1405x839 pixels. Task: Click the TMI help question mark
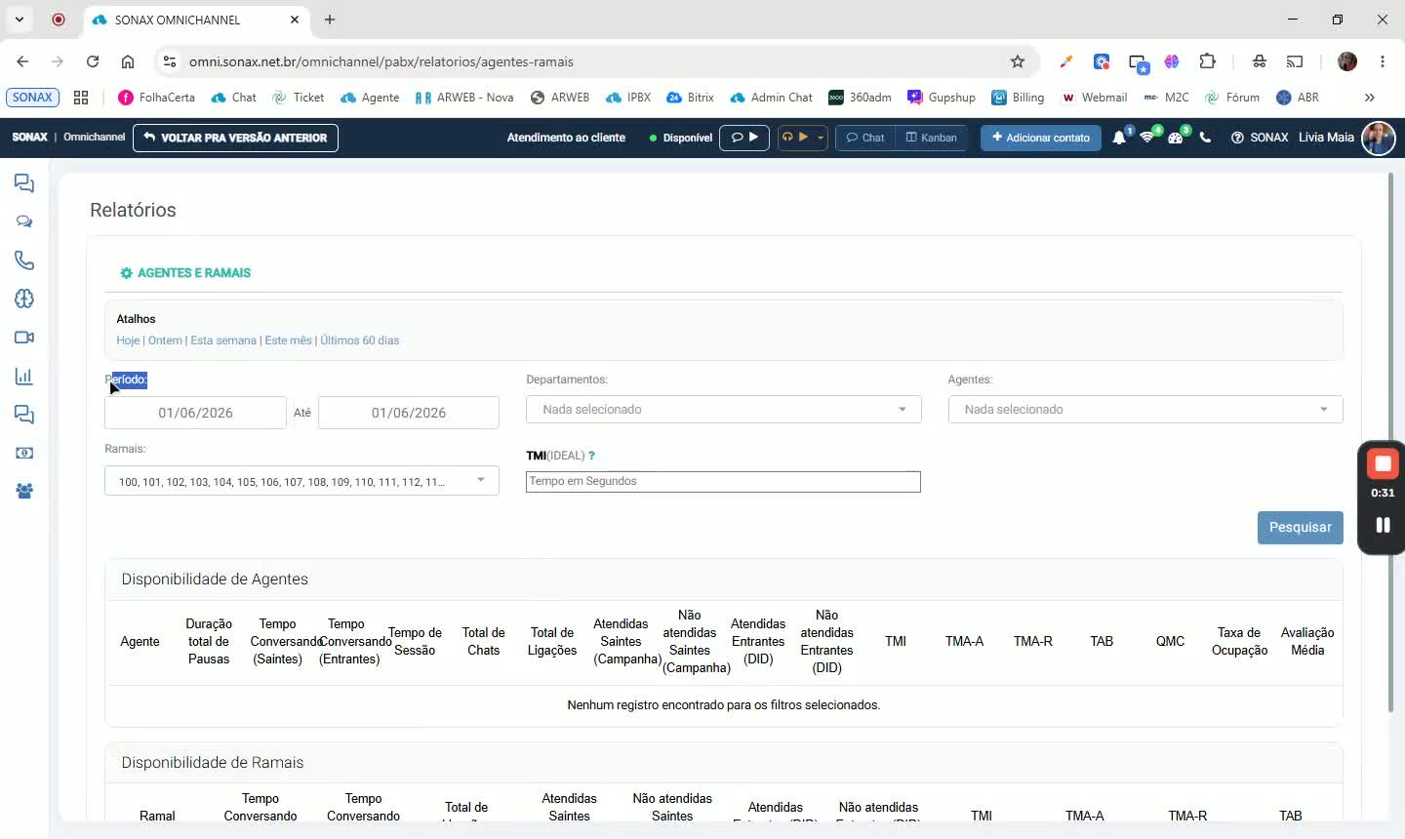pos(591,456)
